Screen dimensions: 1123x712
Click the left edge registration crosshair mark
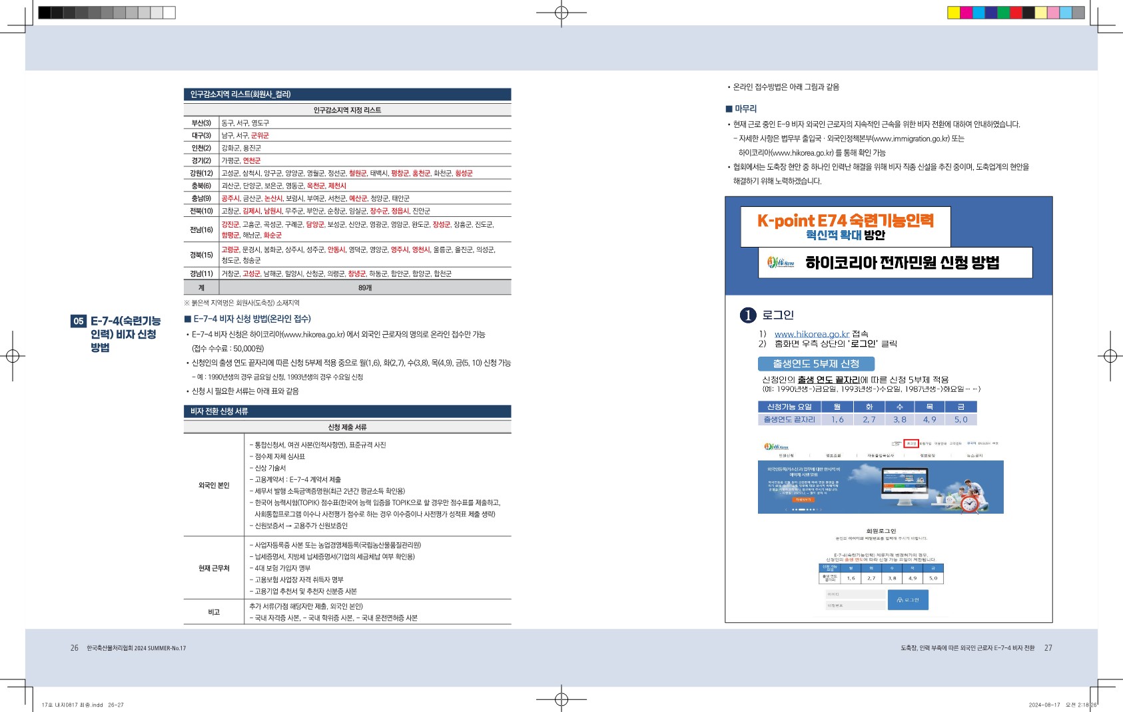tap(12, 356)
